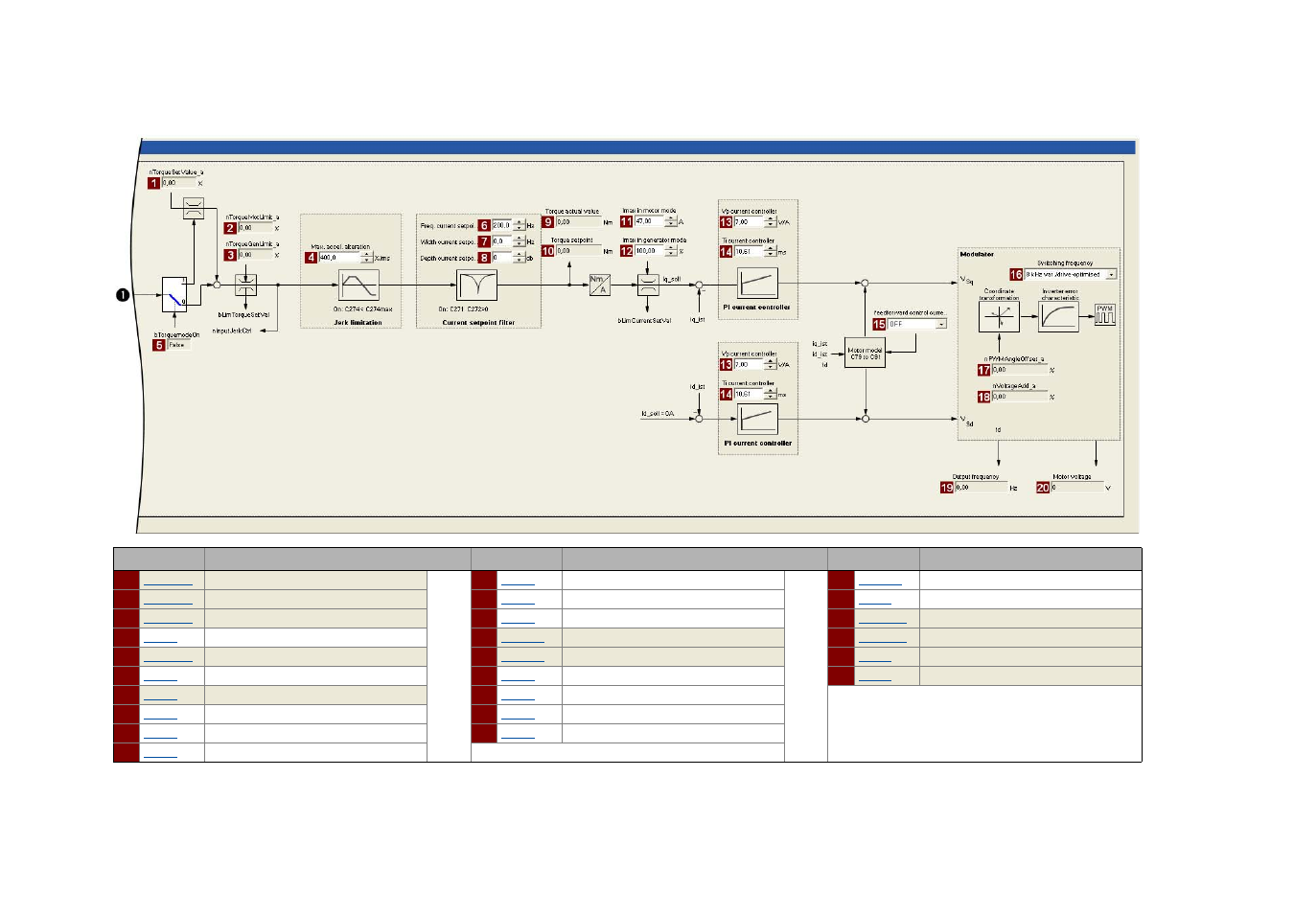
Task: Click the Torque setpoint value field
Action: click(x=578, y=252)
